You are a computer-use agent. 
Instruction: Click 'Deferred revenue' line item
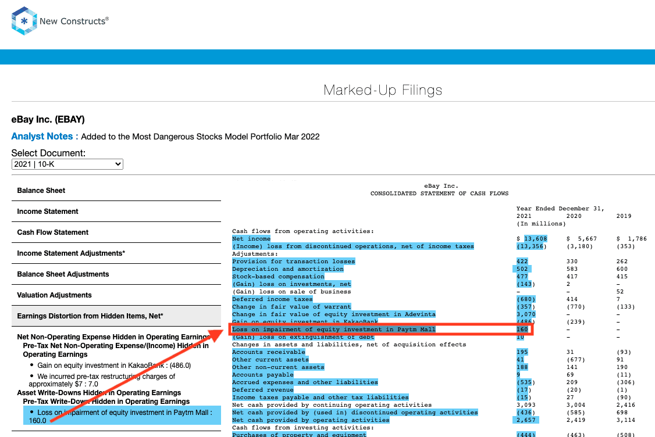click(x=263, y=390)
